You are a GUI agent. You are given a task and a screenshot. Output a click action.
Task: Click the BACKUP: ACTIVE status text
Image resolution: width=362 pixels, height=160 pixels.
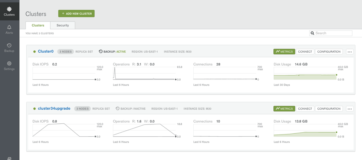(x=115, y=51)
